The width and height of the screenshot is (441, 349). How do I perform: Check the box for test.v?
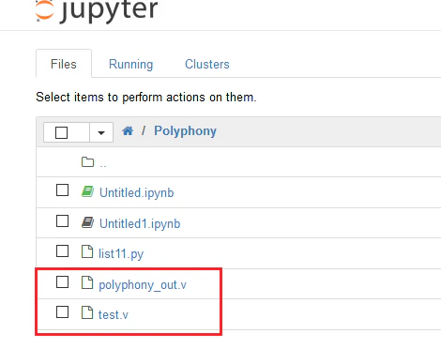[x=62, y=312]
